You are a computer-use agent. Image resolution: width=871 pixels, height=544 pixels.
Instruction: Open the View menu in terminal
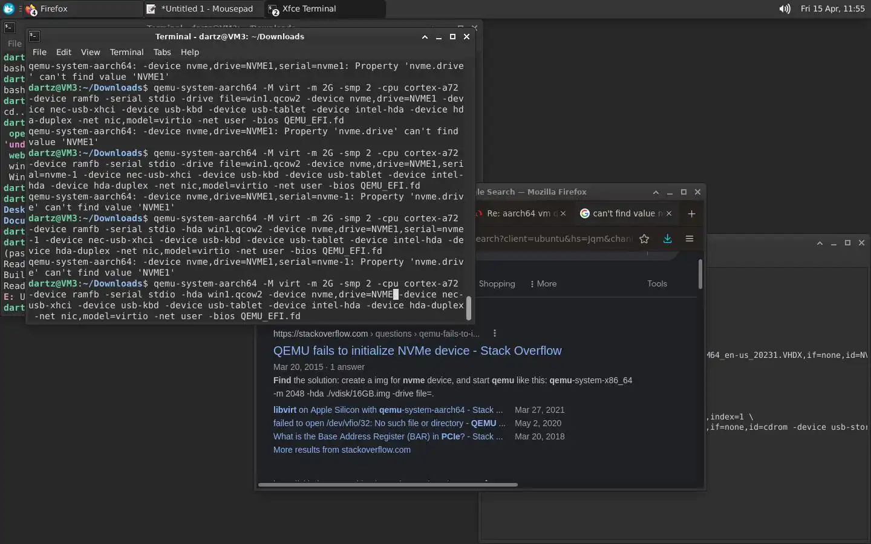(x=90, y=52)
